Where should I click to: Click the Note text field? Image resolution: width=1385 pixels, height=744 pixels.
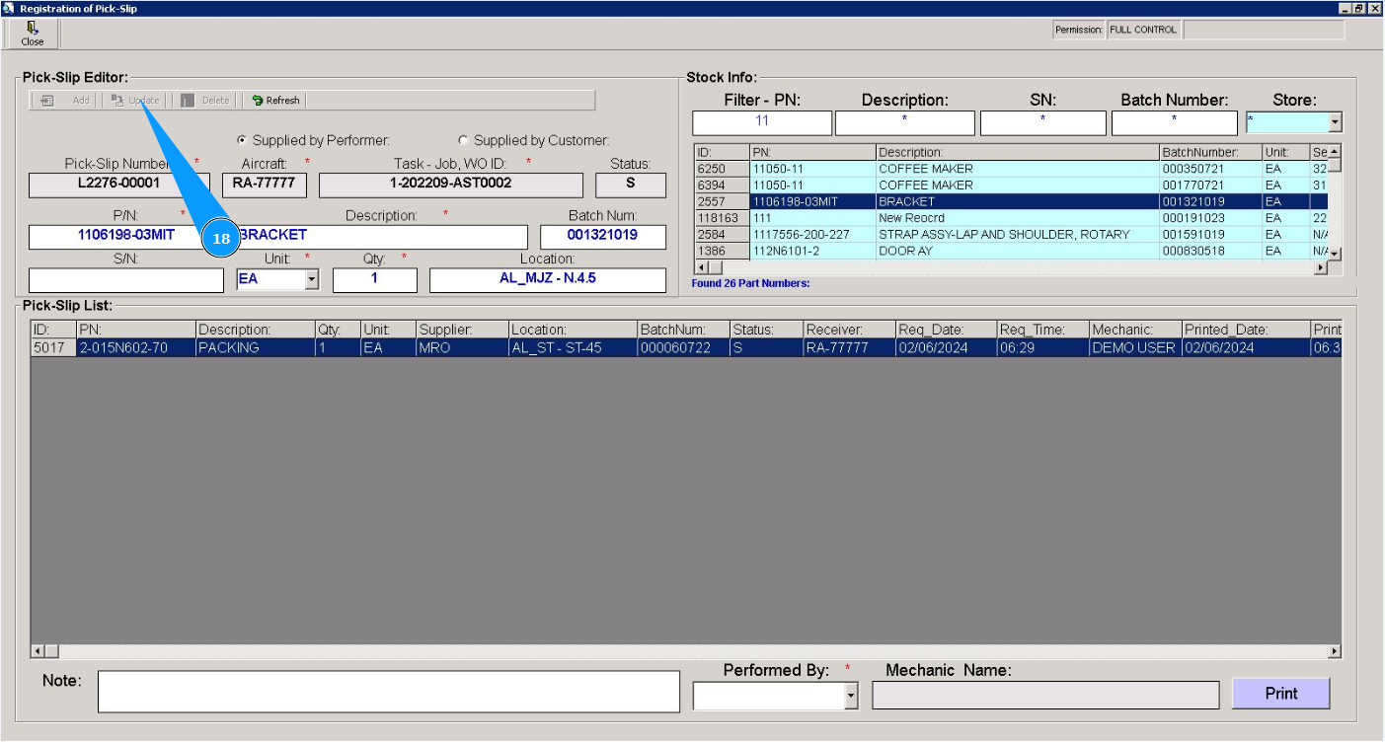click(388, 692)
